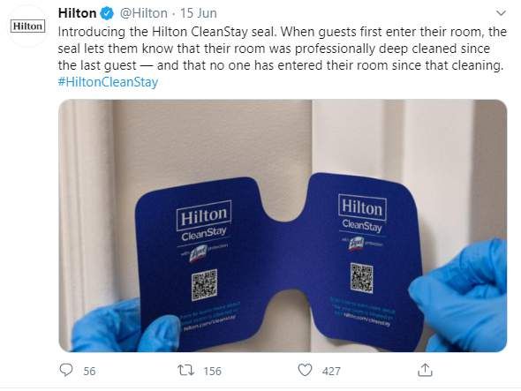
Task: Open the share tweet icon
Action: pos(425,370)
